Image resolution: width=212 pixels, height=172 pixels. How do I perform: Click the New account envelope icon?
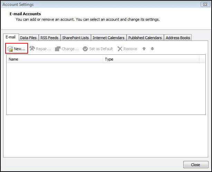pos(10,49)
